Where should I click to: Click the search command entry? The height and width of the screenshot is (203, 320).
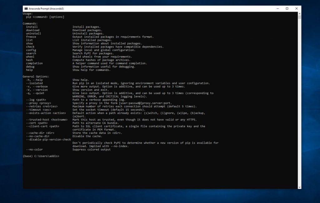(x=31, y=53)
